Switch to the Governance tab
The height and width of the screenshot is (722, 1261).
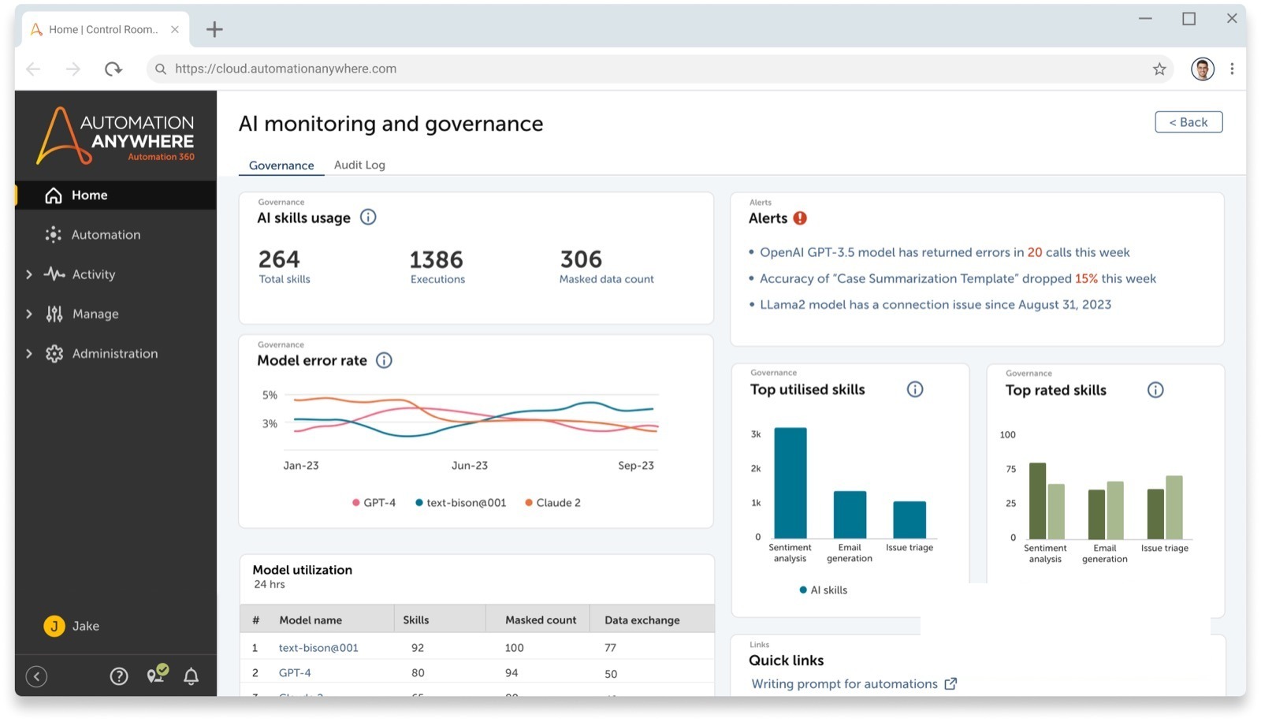pyautogui.click(x=281, y=166)
